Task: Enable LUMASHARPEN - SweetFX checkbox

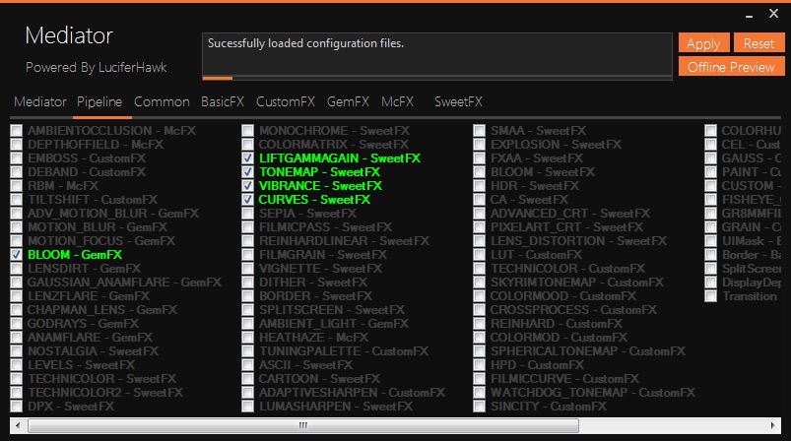Action: 247,407
